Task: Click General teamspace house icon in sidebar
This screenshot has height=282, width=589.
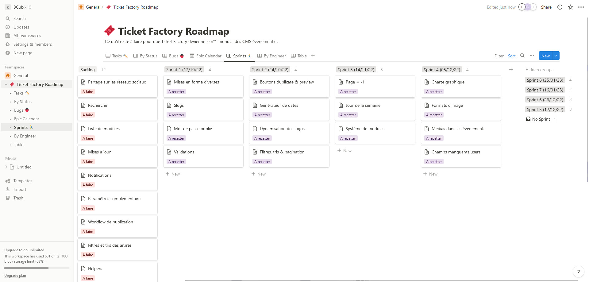Action: 8,75
